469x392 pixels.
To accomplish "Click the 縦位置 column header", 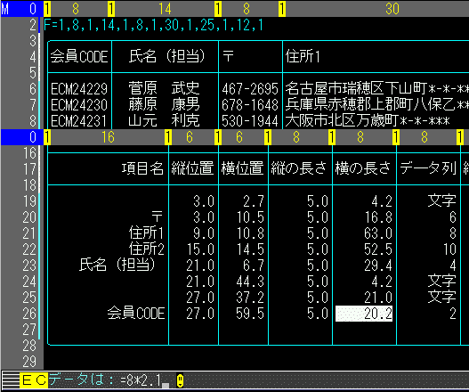I will [x=192, y=168].
